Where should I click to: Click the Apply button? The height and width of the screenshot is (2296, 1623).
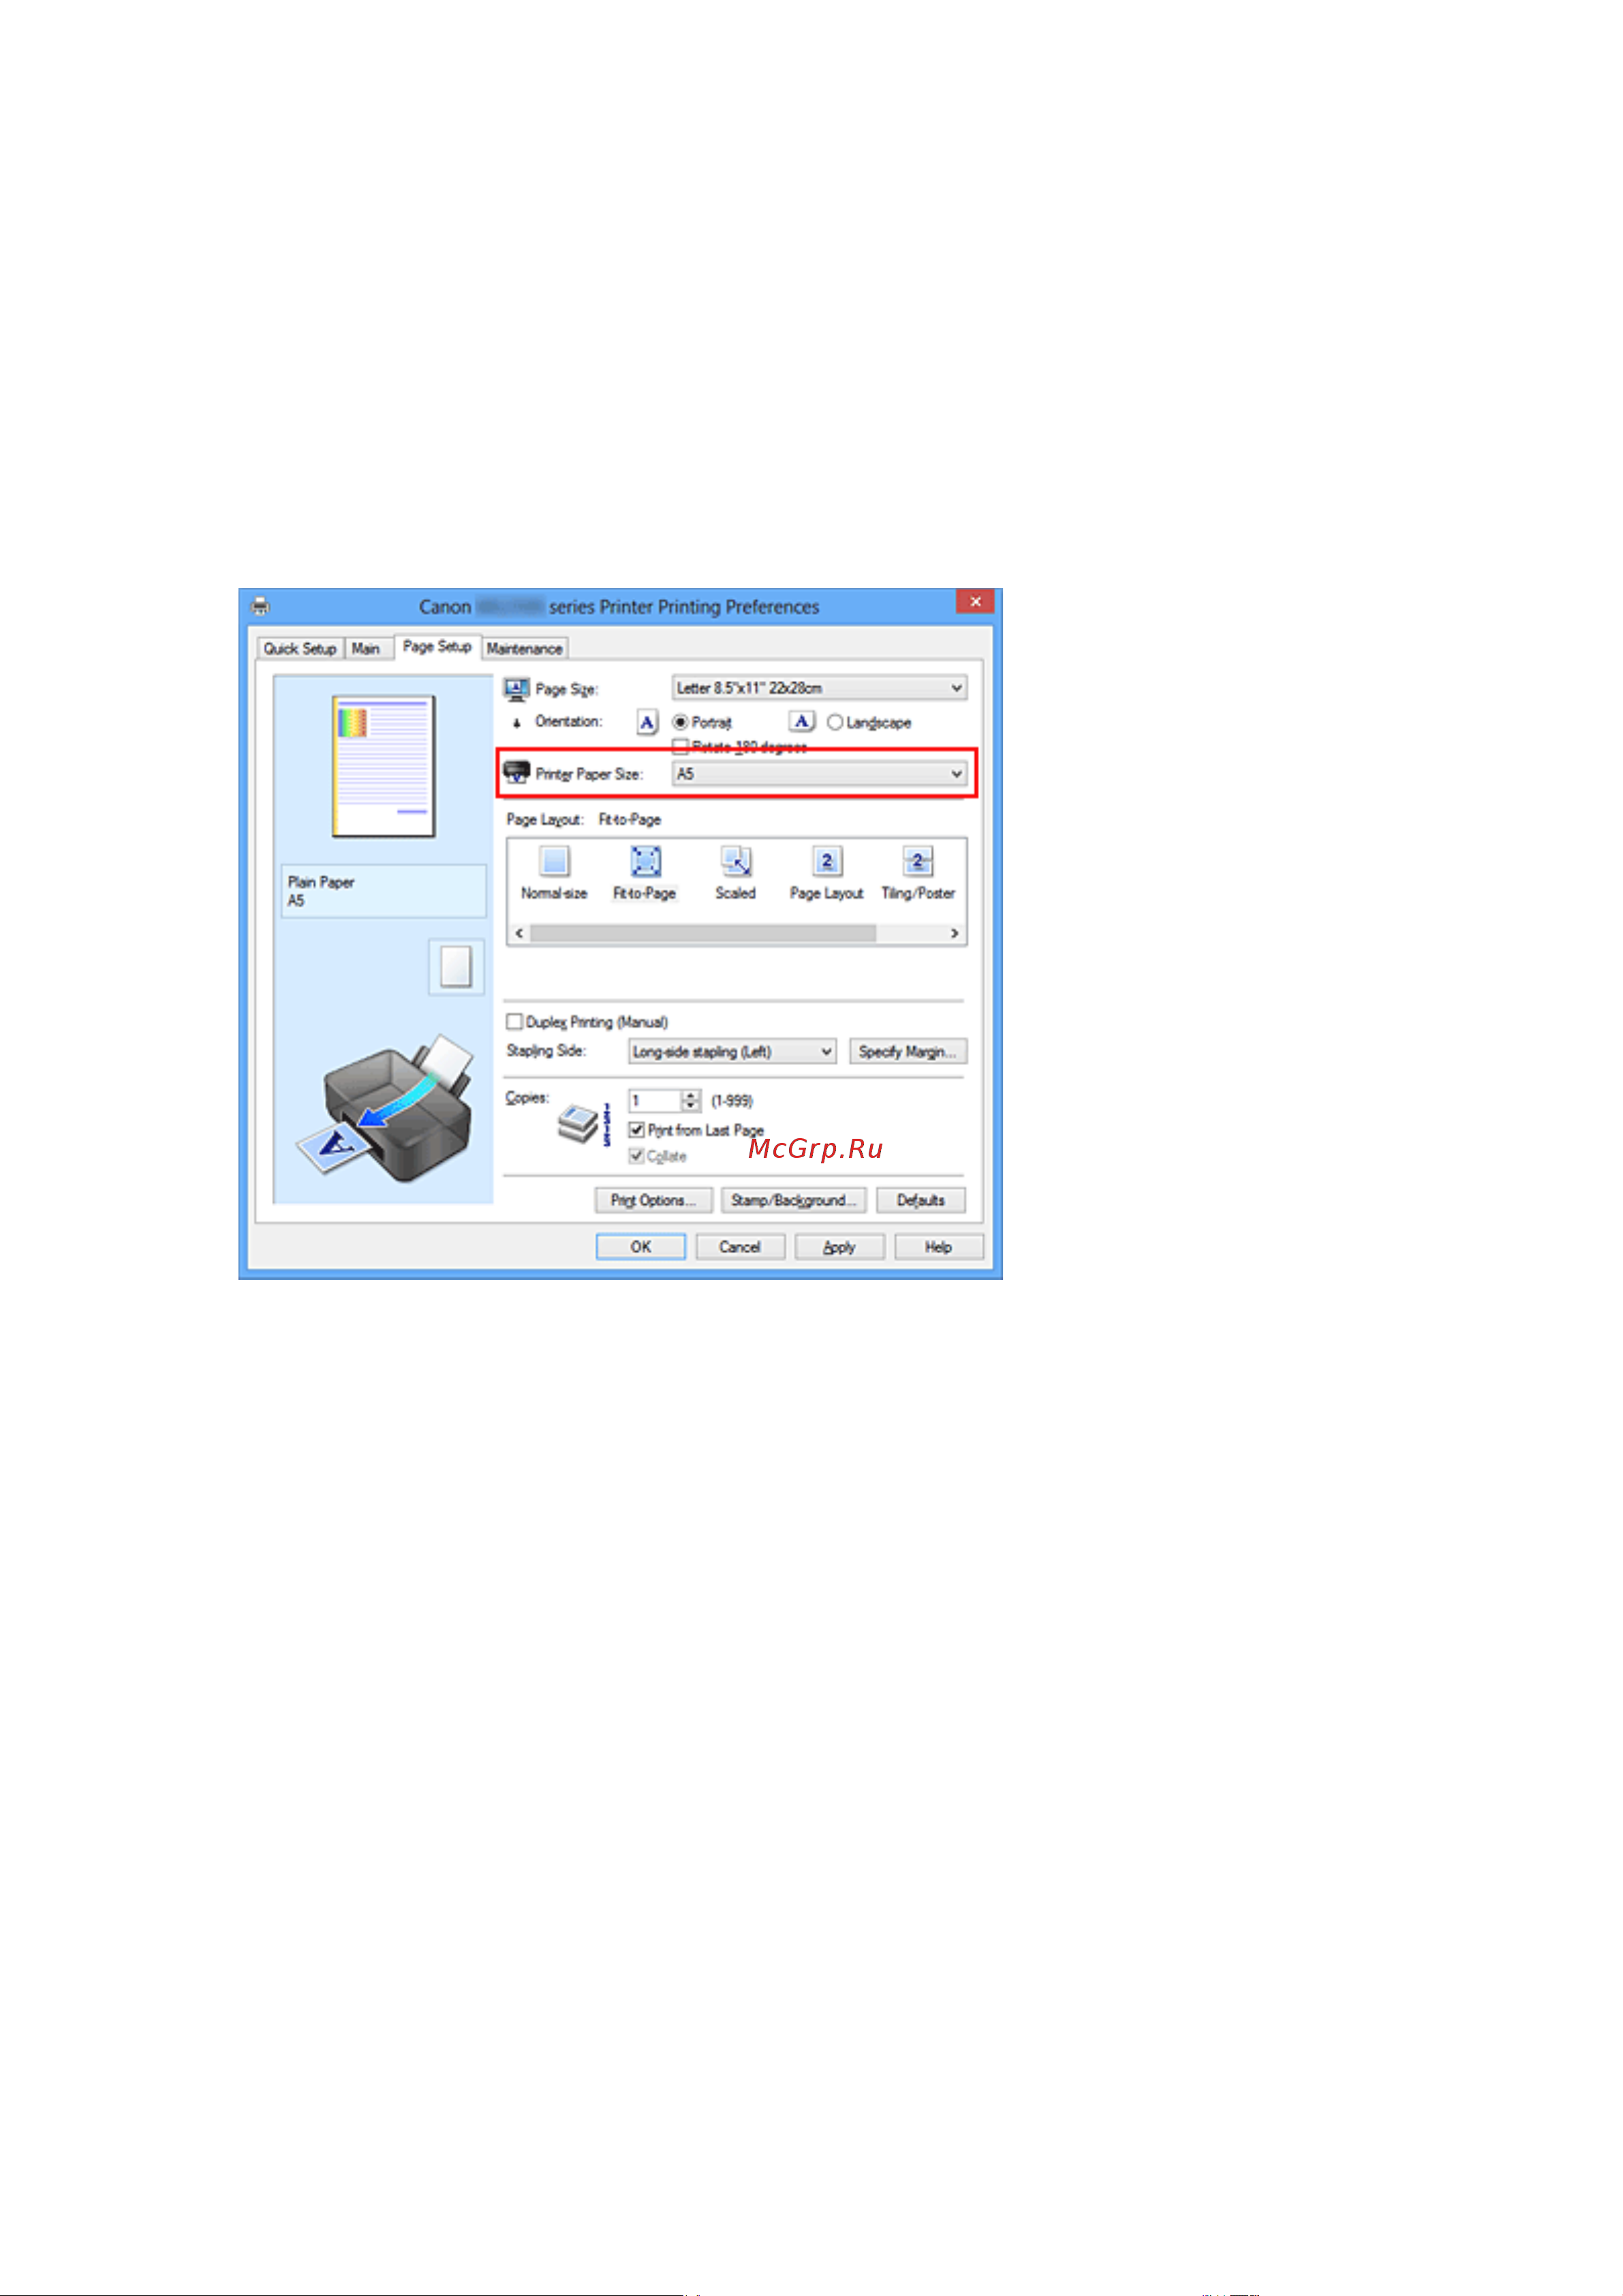pos(839,1247)
